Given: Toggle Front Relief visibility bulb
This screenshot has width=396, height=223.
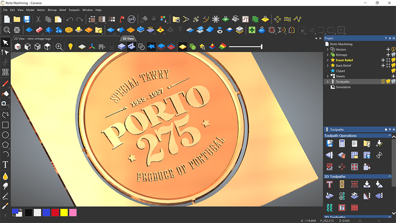Looking at the screenshot, I should pos(394,60).
